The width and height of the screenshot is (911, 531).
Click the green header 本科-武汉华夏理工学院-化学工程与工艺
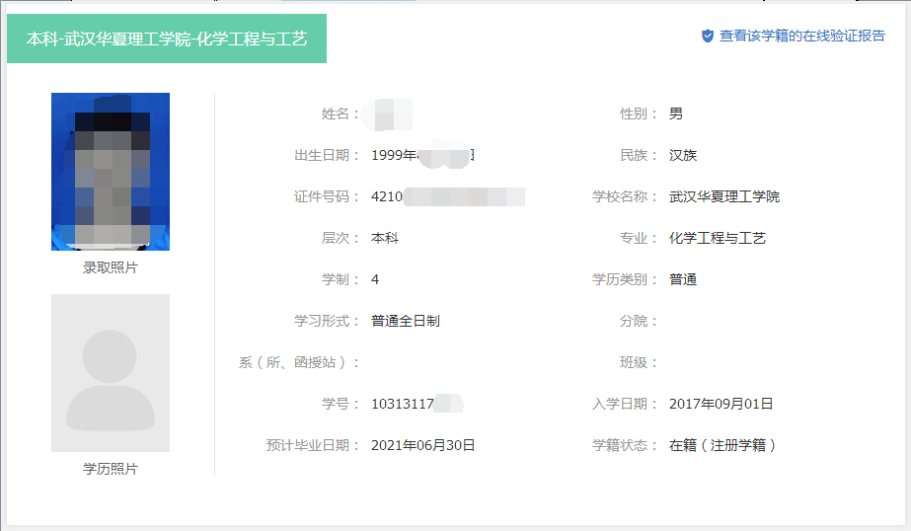click(167, 38)
